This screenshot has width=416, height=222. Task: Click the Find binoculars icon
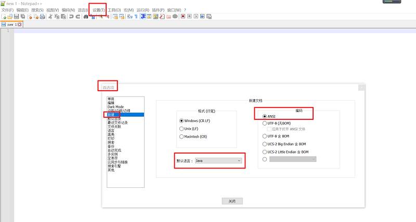pos(86,17)
